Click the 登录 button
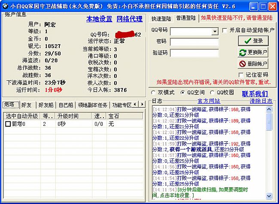279x204 pixels. [x=253, y=41]
